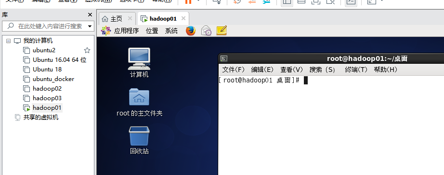Click the terminal prompt line

(x=263, y=81)
